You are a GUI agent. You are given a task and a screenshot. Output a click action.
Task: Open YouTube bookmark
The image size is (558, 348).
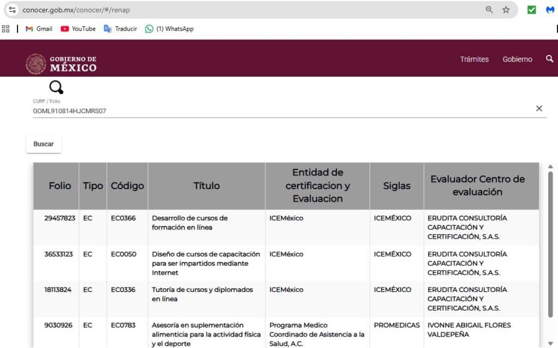pyautogui.click(x=78, y=29)
